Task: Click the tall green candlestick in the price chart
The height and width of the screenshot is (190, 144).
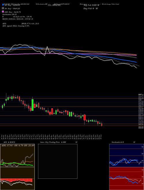Action: pyautogui.click(x=33, y=105)
